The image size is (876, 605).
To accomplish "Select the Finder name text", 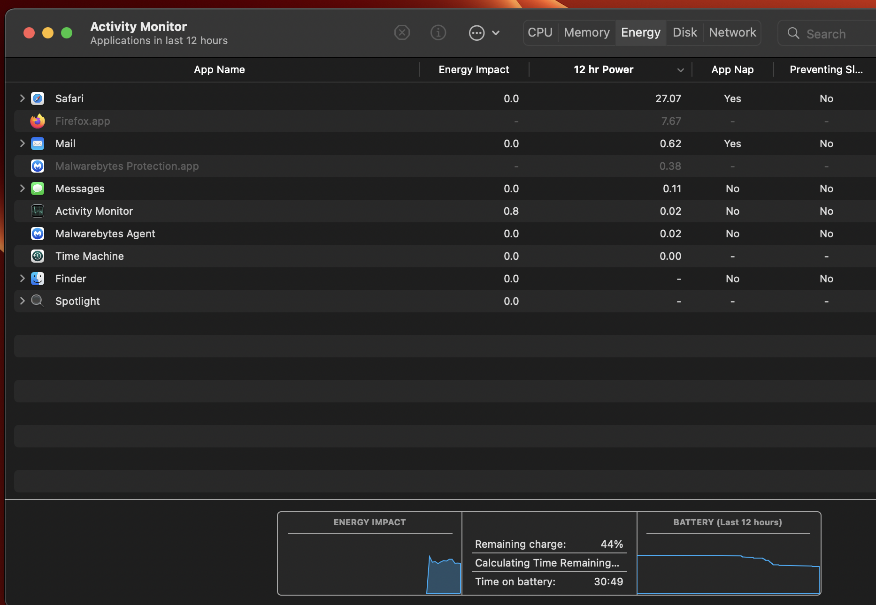I will 71,279.
